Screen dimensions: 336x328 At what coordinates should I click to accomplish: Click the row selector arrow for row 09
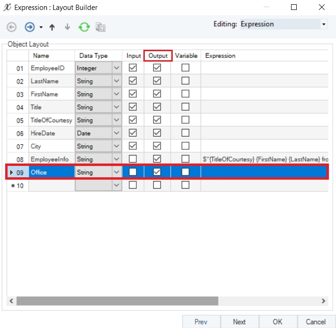coord(11,173)
